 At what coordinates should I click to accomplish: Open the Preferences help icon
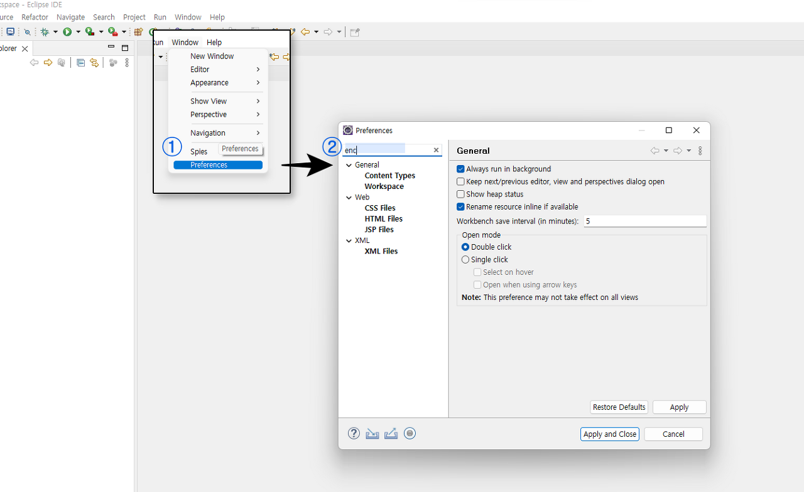pyautogui.click(x=354, y=433)
